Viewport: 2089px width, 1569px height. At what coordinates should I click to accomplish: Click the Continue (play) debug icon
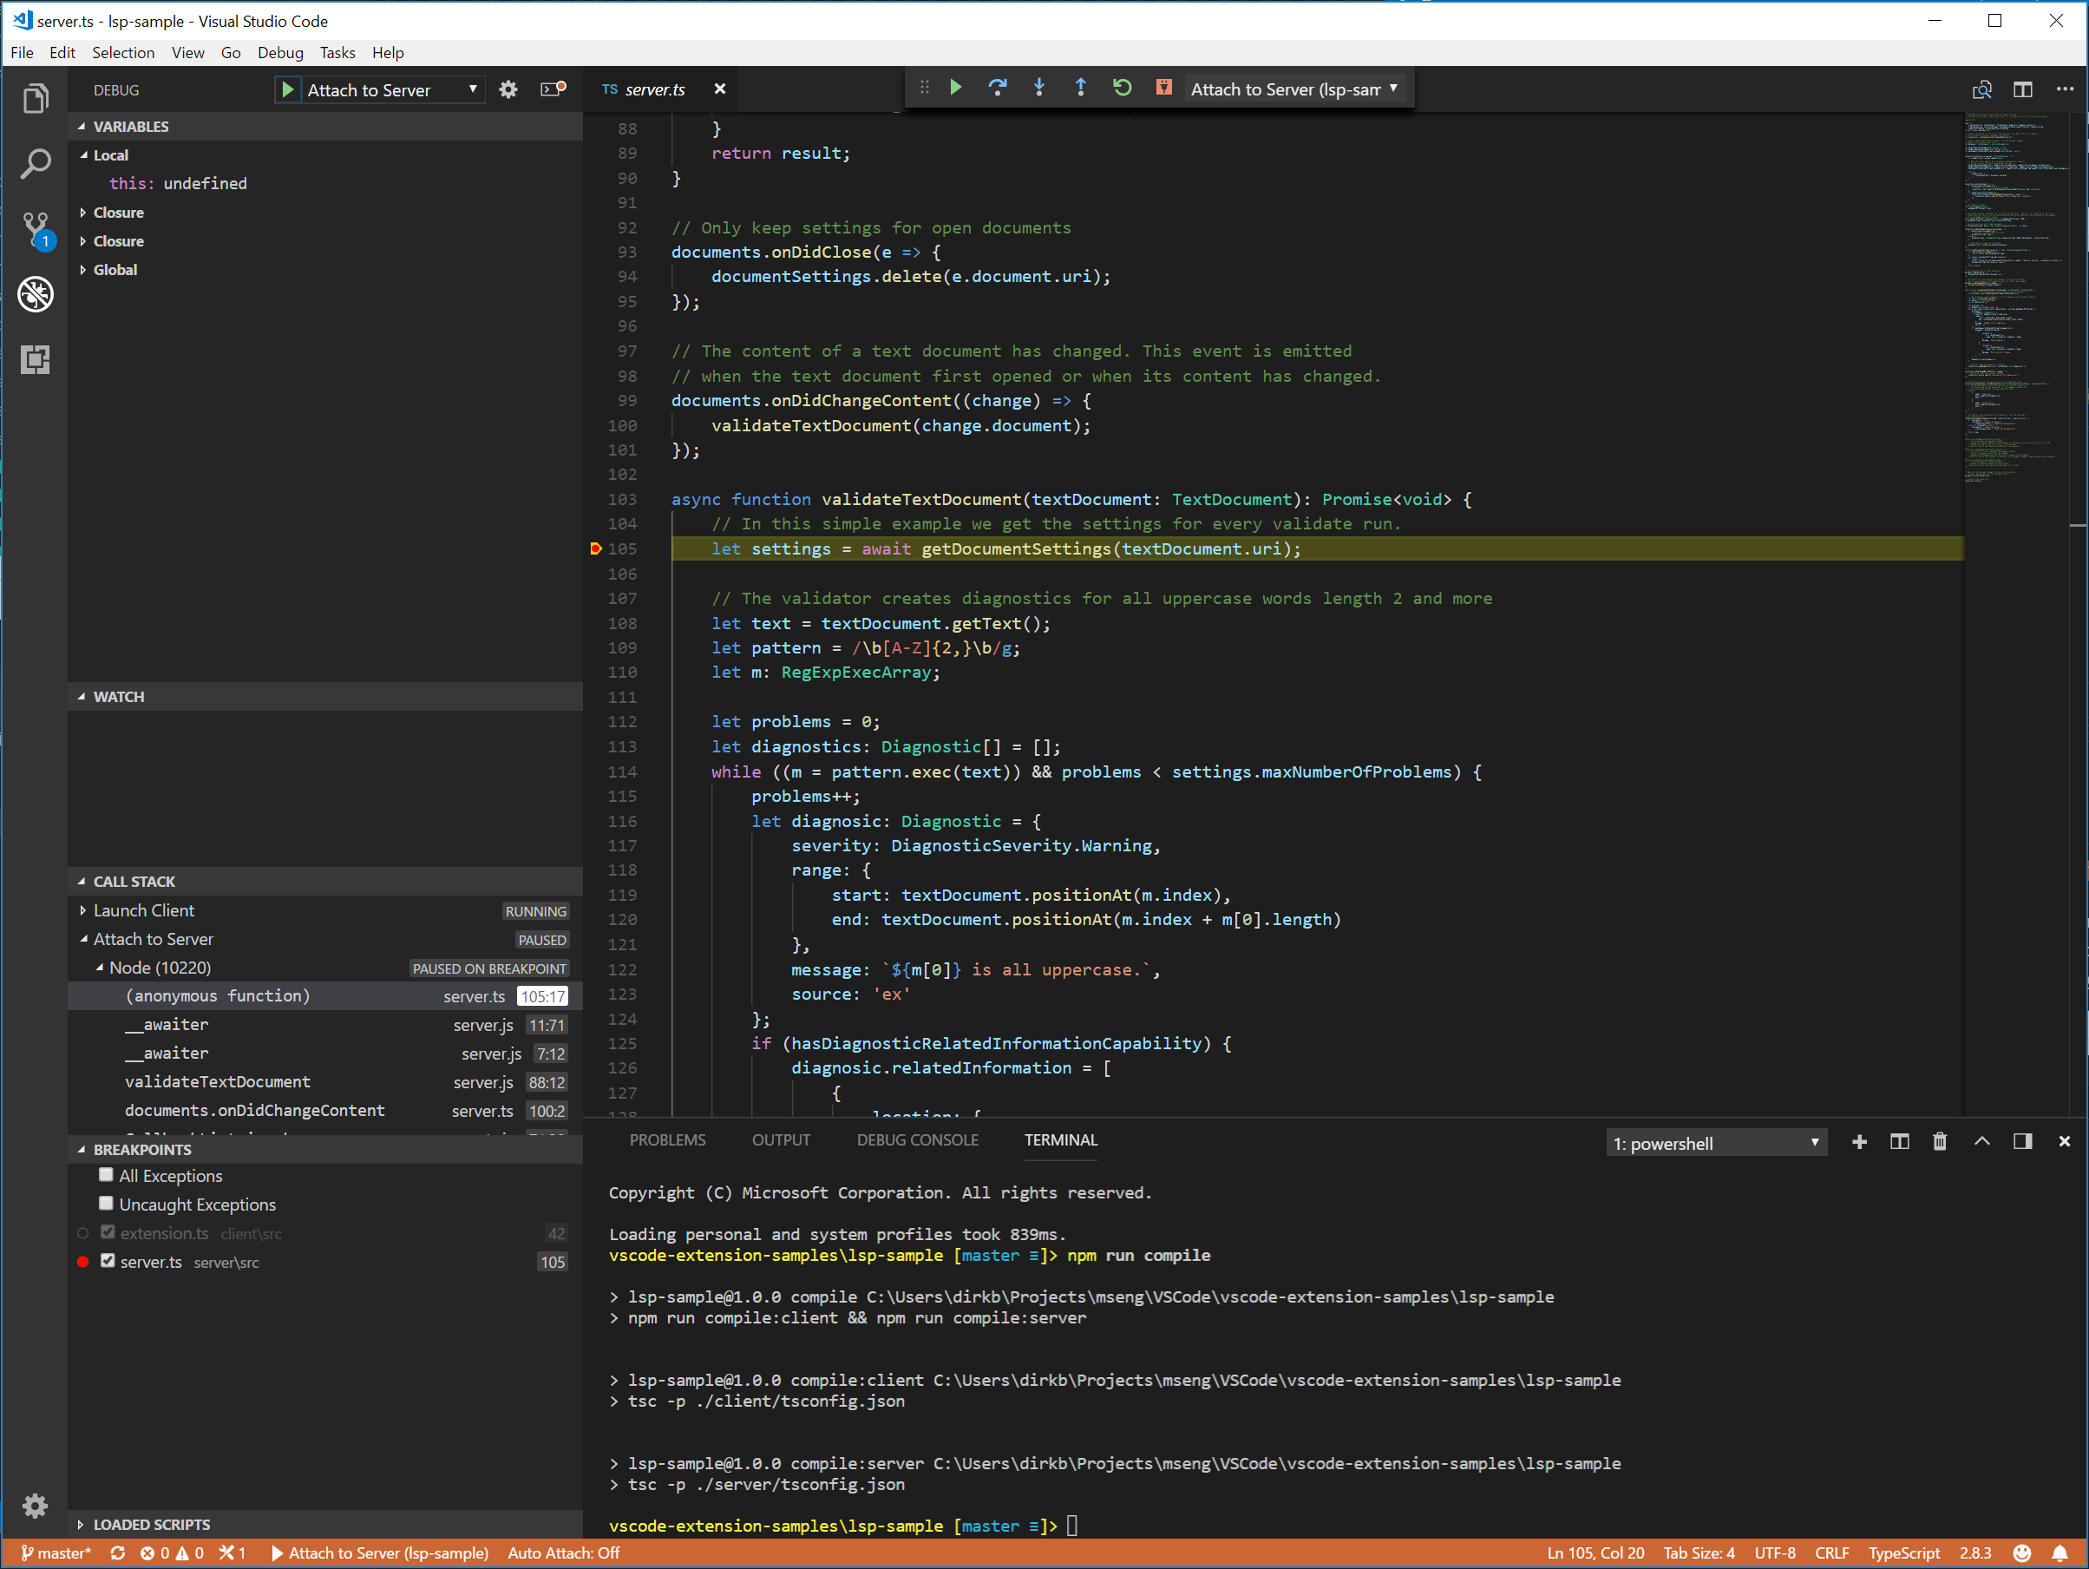point(955,89)
